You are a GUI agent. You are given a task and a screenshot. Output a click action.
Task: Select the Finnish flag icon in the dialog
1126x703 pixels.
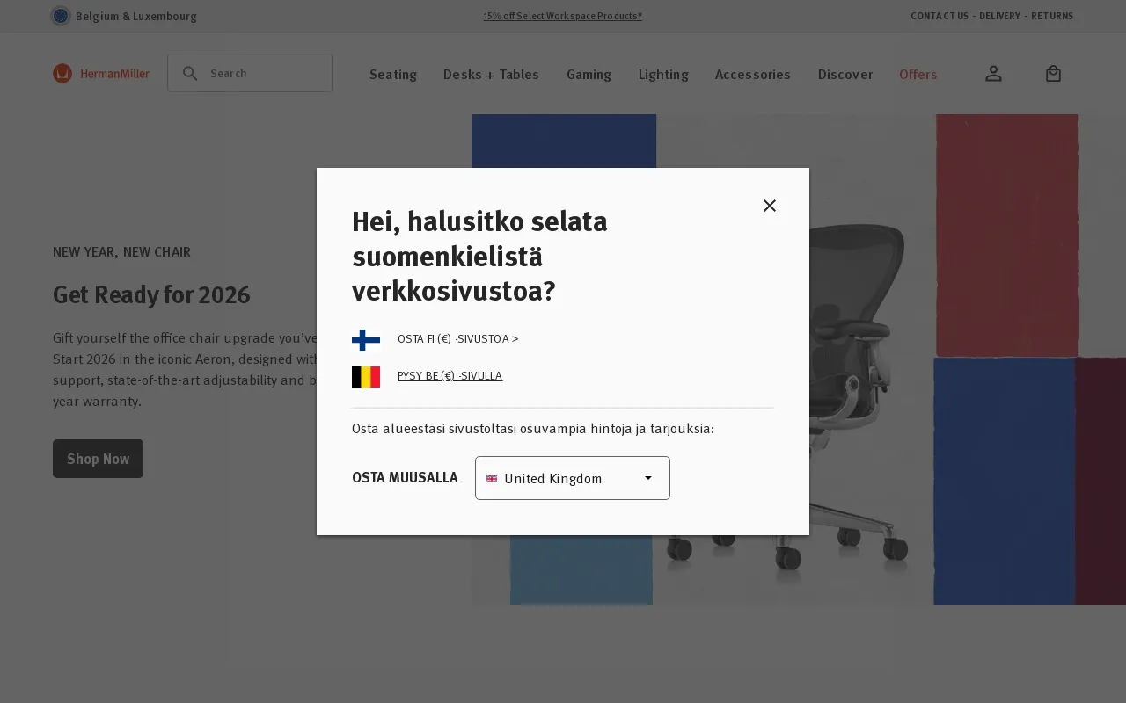[366, 339]
